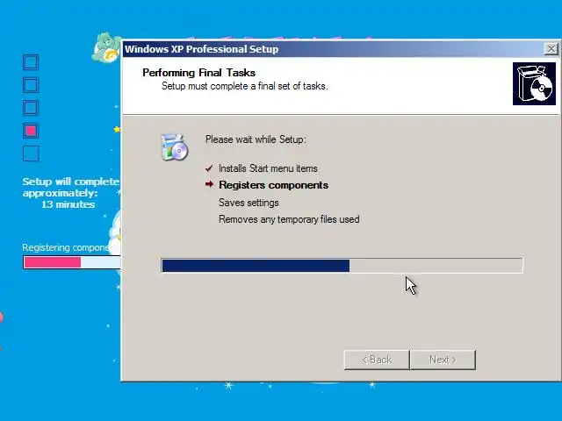Click the red checkmark next to Installs Start menu items
Image resolution: width=562 pixels, height=421 pixels.
click(209, 168)
